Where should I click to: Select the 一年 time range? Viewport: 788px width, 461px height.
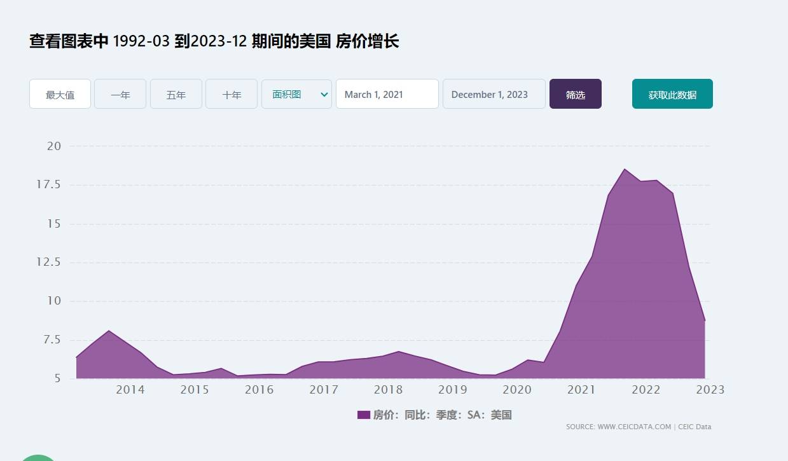[120, 94]
